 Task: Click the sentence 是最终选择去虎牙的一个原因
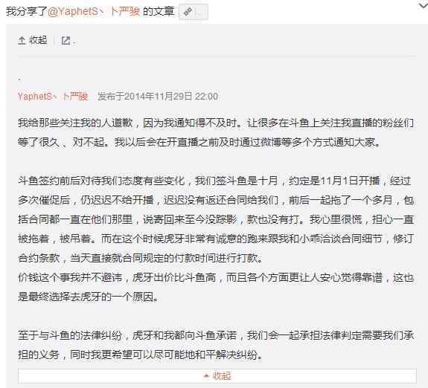click(89, 297)
